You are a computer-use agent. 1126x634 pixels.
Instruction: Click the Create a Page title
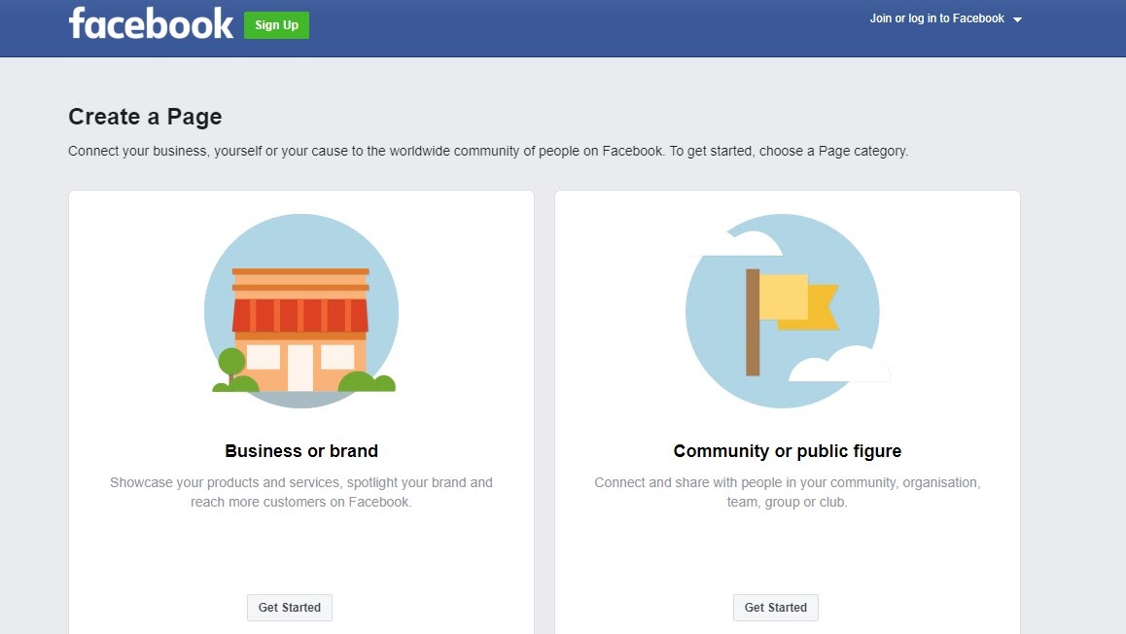click(x=145, y=117)
